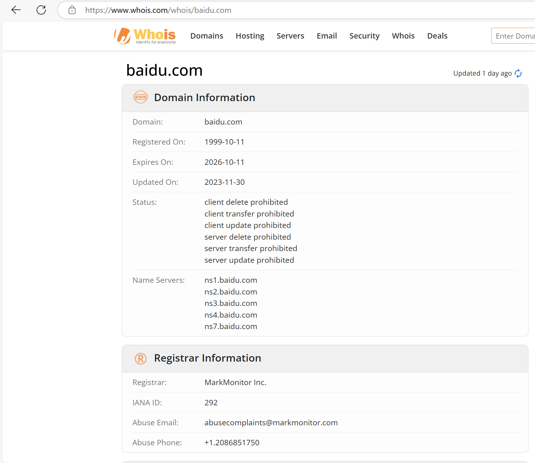Screen dimensions: 535x463
Task: Click the abusecomplaints@markmonitor.com email
Action: pyautogui.click(x=271, y=423)
